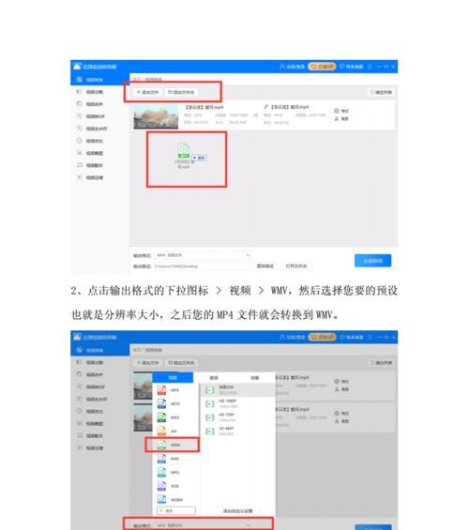Choose the MP4 format icon in the format list
The image size is (469, 530).
[162, 390]
